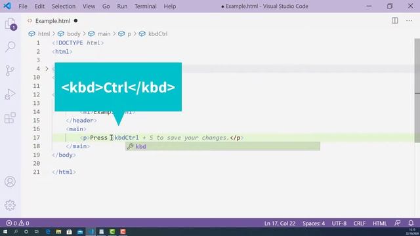Open the editor More Actions ellipsis

click(x=409, y=20)
